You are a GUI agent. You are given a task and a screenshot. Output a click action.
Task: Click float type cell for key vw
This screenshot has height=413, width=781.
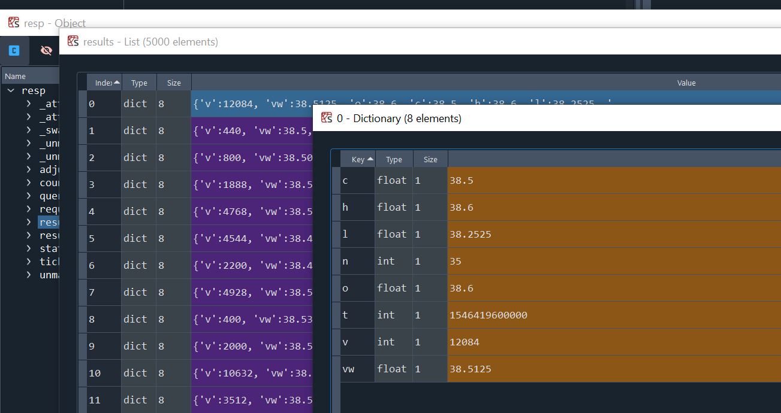[x=394, y=369]
